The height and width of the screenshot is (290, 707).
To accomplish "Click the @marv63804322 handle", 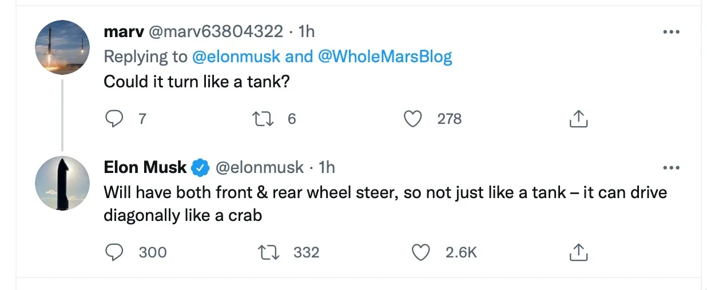I will click(216, 31).
